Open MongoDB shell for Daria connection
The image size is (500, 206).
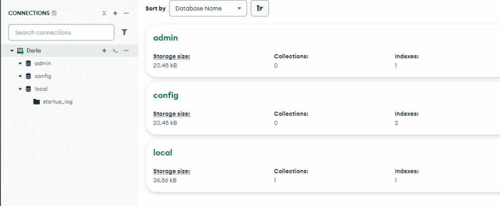pos(115,50)
